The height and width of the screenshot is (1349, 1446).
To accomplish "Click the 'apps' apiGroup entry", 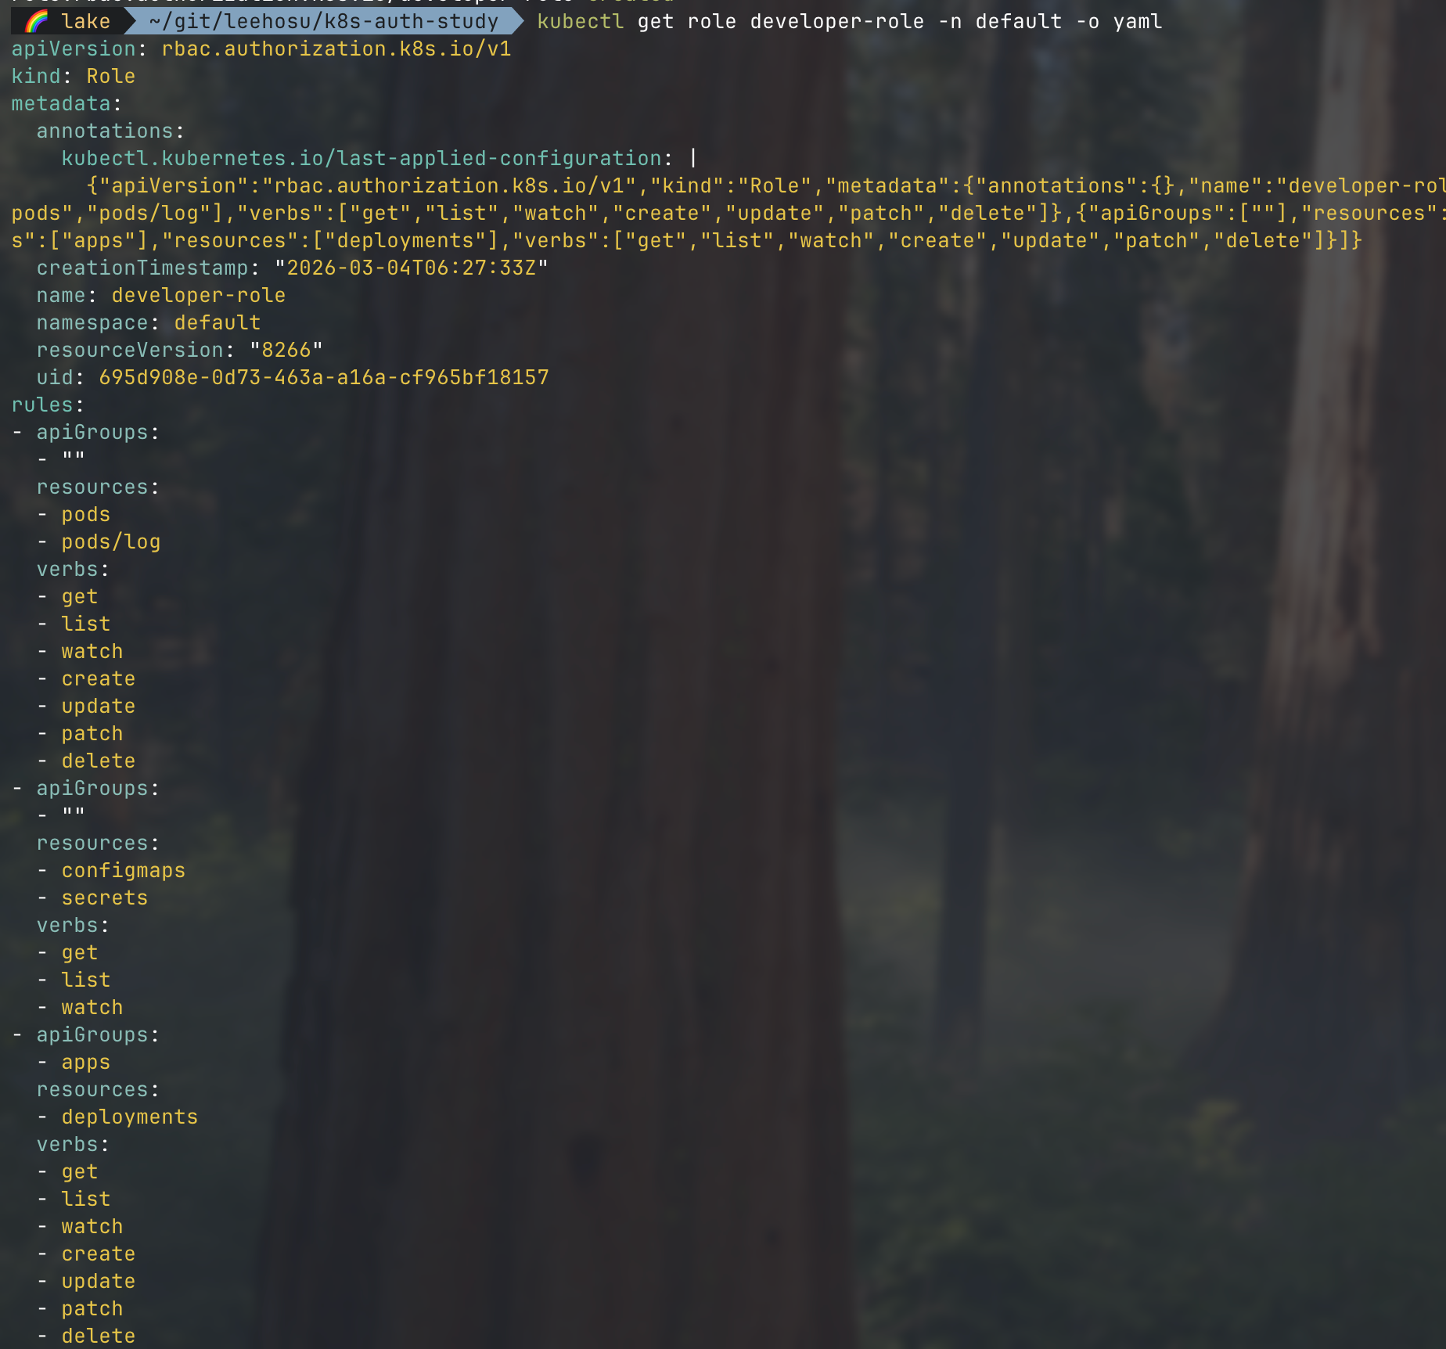I will click(x=86, y=1062).
